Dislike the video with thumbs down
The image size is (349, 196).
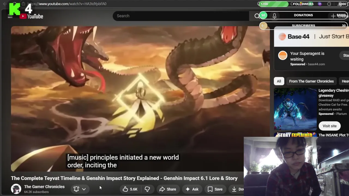pos(148,189)
